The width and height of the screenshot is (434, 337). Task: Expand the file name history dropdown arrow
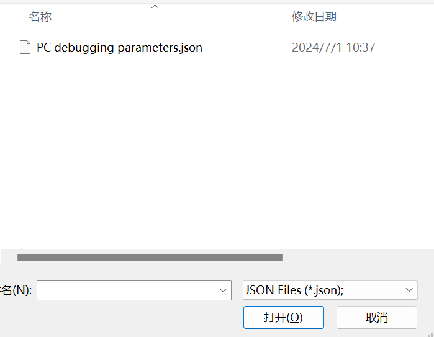223,290
